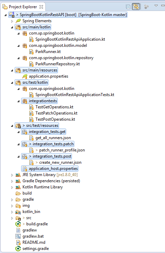
Task: Click the gradlew.bat file icon
Action: pyautogui.click(x=18, y=236)
